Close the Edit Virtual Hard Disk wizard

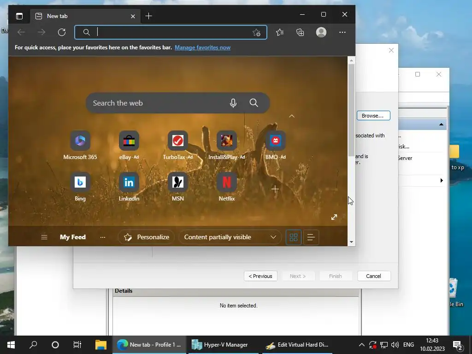click(x=391, y=50)
